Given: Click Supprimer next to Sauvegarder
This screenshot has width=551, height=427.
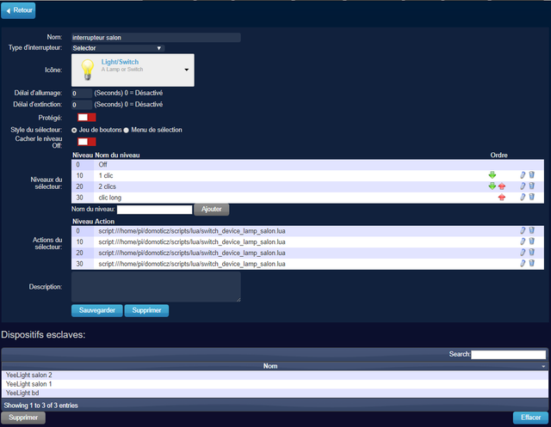Looking at the screenshot, I should [x=146, y=310].
